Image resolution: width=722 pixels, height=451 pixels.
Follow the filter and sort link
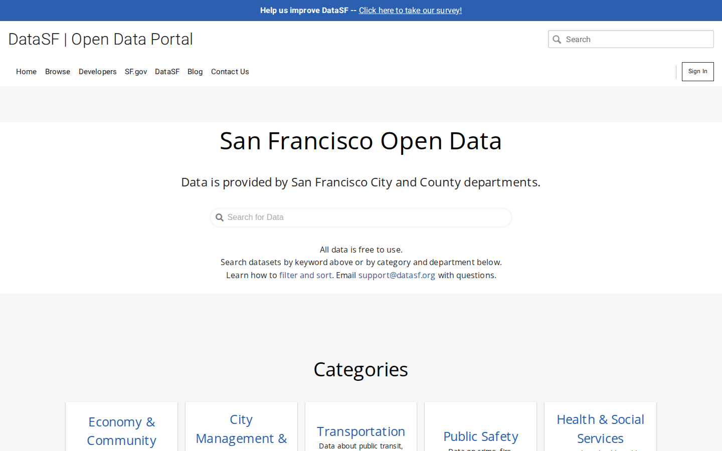pyautogui.click(x=305, y=275)
